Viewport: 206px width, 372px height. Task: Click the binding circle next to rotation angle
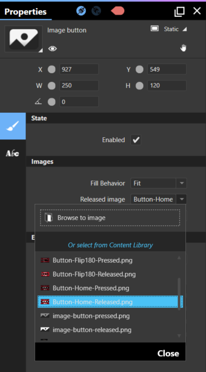[51, 102]
